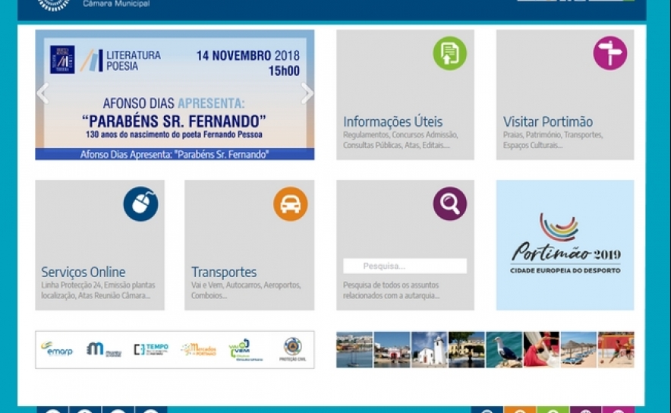This screenshot has height=413, width=671.
Task: Click the Vai e Vem bus logo
Action: point(244,350)
